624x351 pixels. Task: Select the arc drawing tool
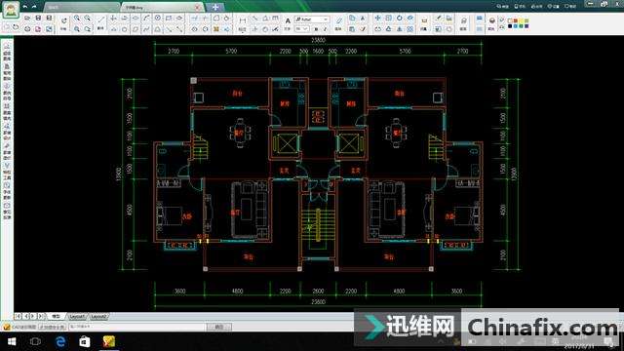[146, 18]
